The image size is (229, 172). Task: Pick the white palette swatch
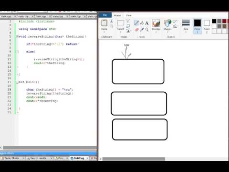(x=214, y=26)
